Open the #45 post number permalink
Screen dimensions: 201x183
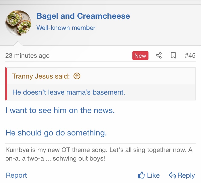pos(190,56)
